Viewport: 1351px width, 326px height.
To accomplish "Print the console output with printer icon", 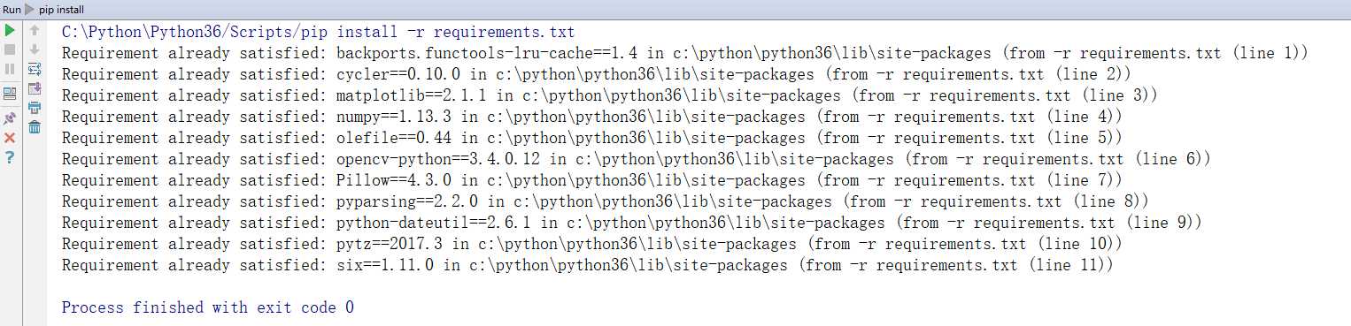I will point(35,108).
